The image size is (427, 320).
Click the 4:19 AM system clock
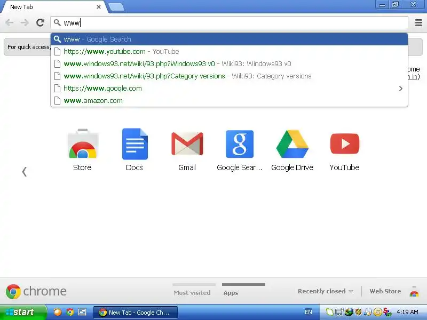pyautogui.click(x=407, y=312)
